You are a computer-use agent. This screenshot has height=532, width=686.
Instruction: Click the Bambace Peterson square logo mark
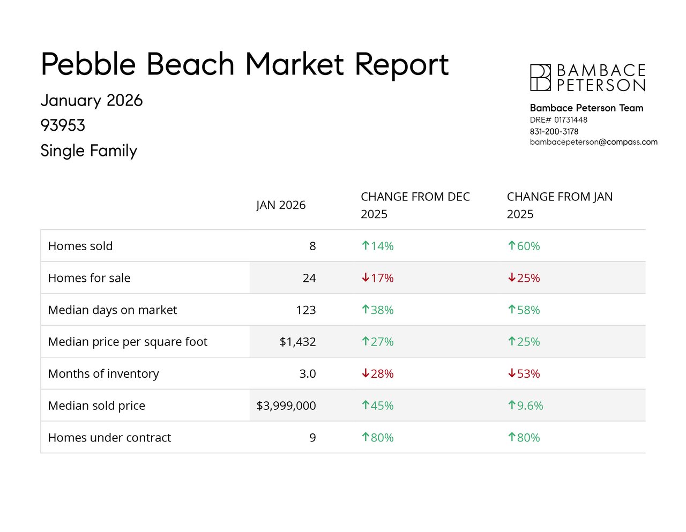(x=540, y=78)
